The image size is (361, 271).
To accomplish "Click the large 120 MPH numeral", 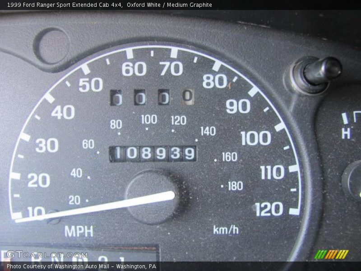I will click(269, 209).
